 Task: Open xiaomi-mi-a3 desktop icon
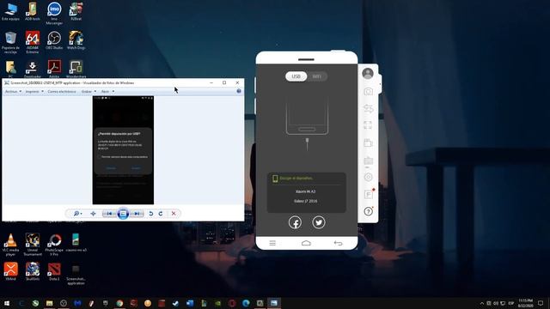point(76,243)
